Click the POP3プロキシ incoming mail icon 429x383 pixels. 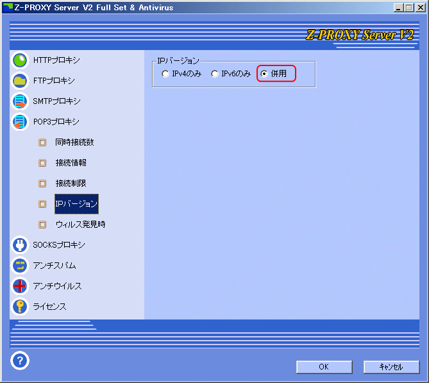(20, 122)
